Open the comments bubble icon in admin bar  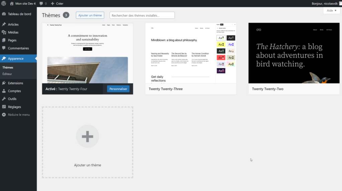coord(41,3)
